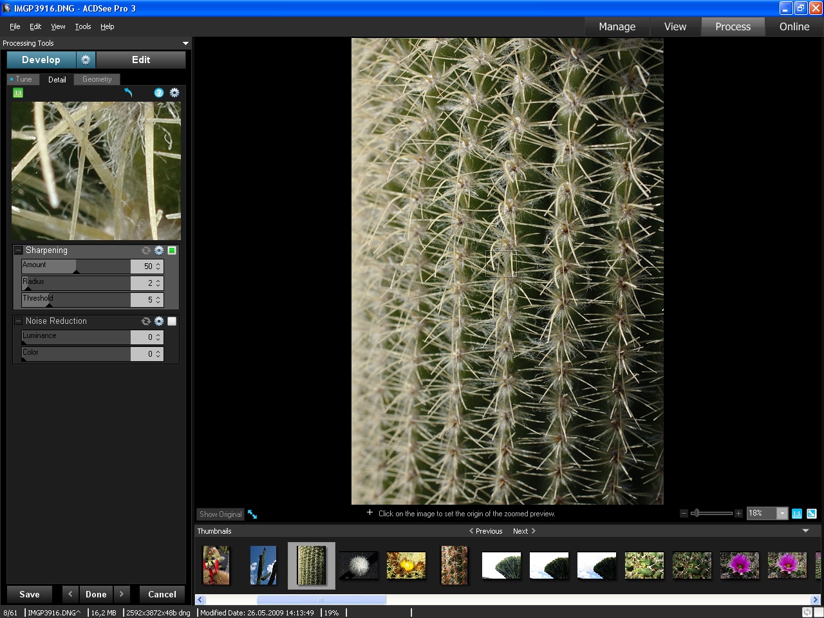Open the zoom percentage dropdown

[782, 514]
